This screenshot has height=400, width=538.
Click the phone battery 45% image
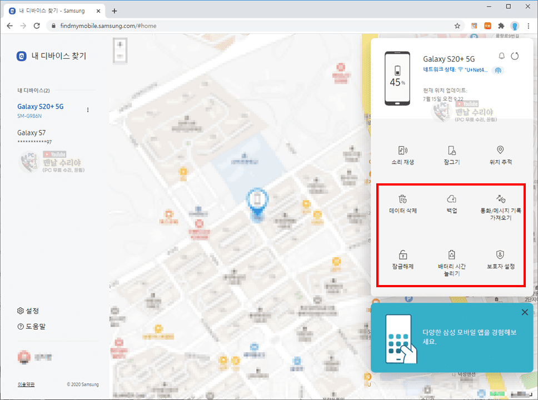pyautogui.click(x=397, y=78)
